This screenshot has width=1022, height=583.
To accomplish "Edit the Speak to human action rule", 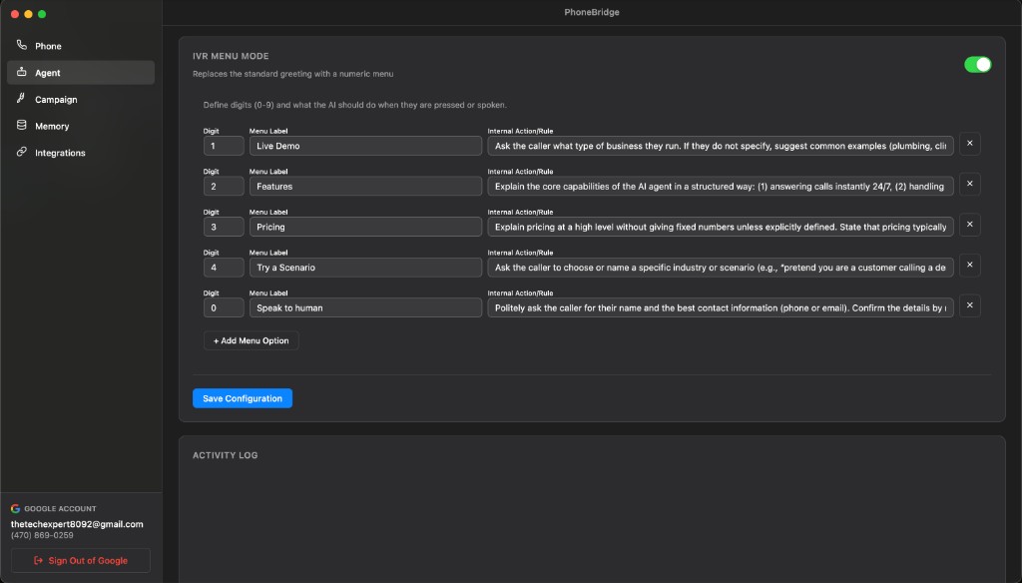I will [x=721, y=307].
